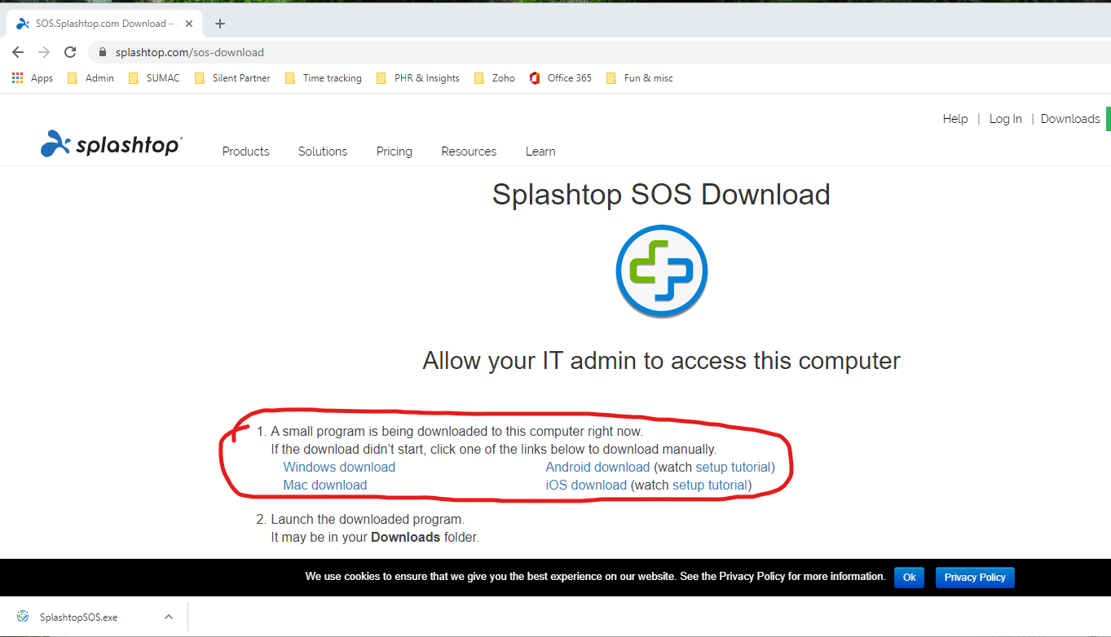Open the Silent Partner bookmarks folder
The width and height of the screenshot is (1111, 637).
232,78
